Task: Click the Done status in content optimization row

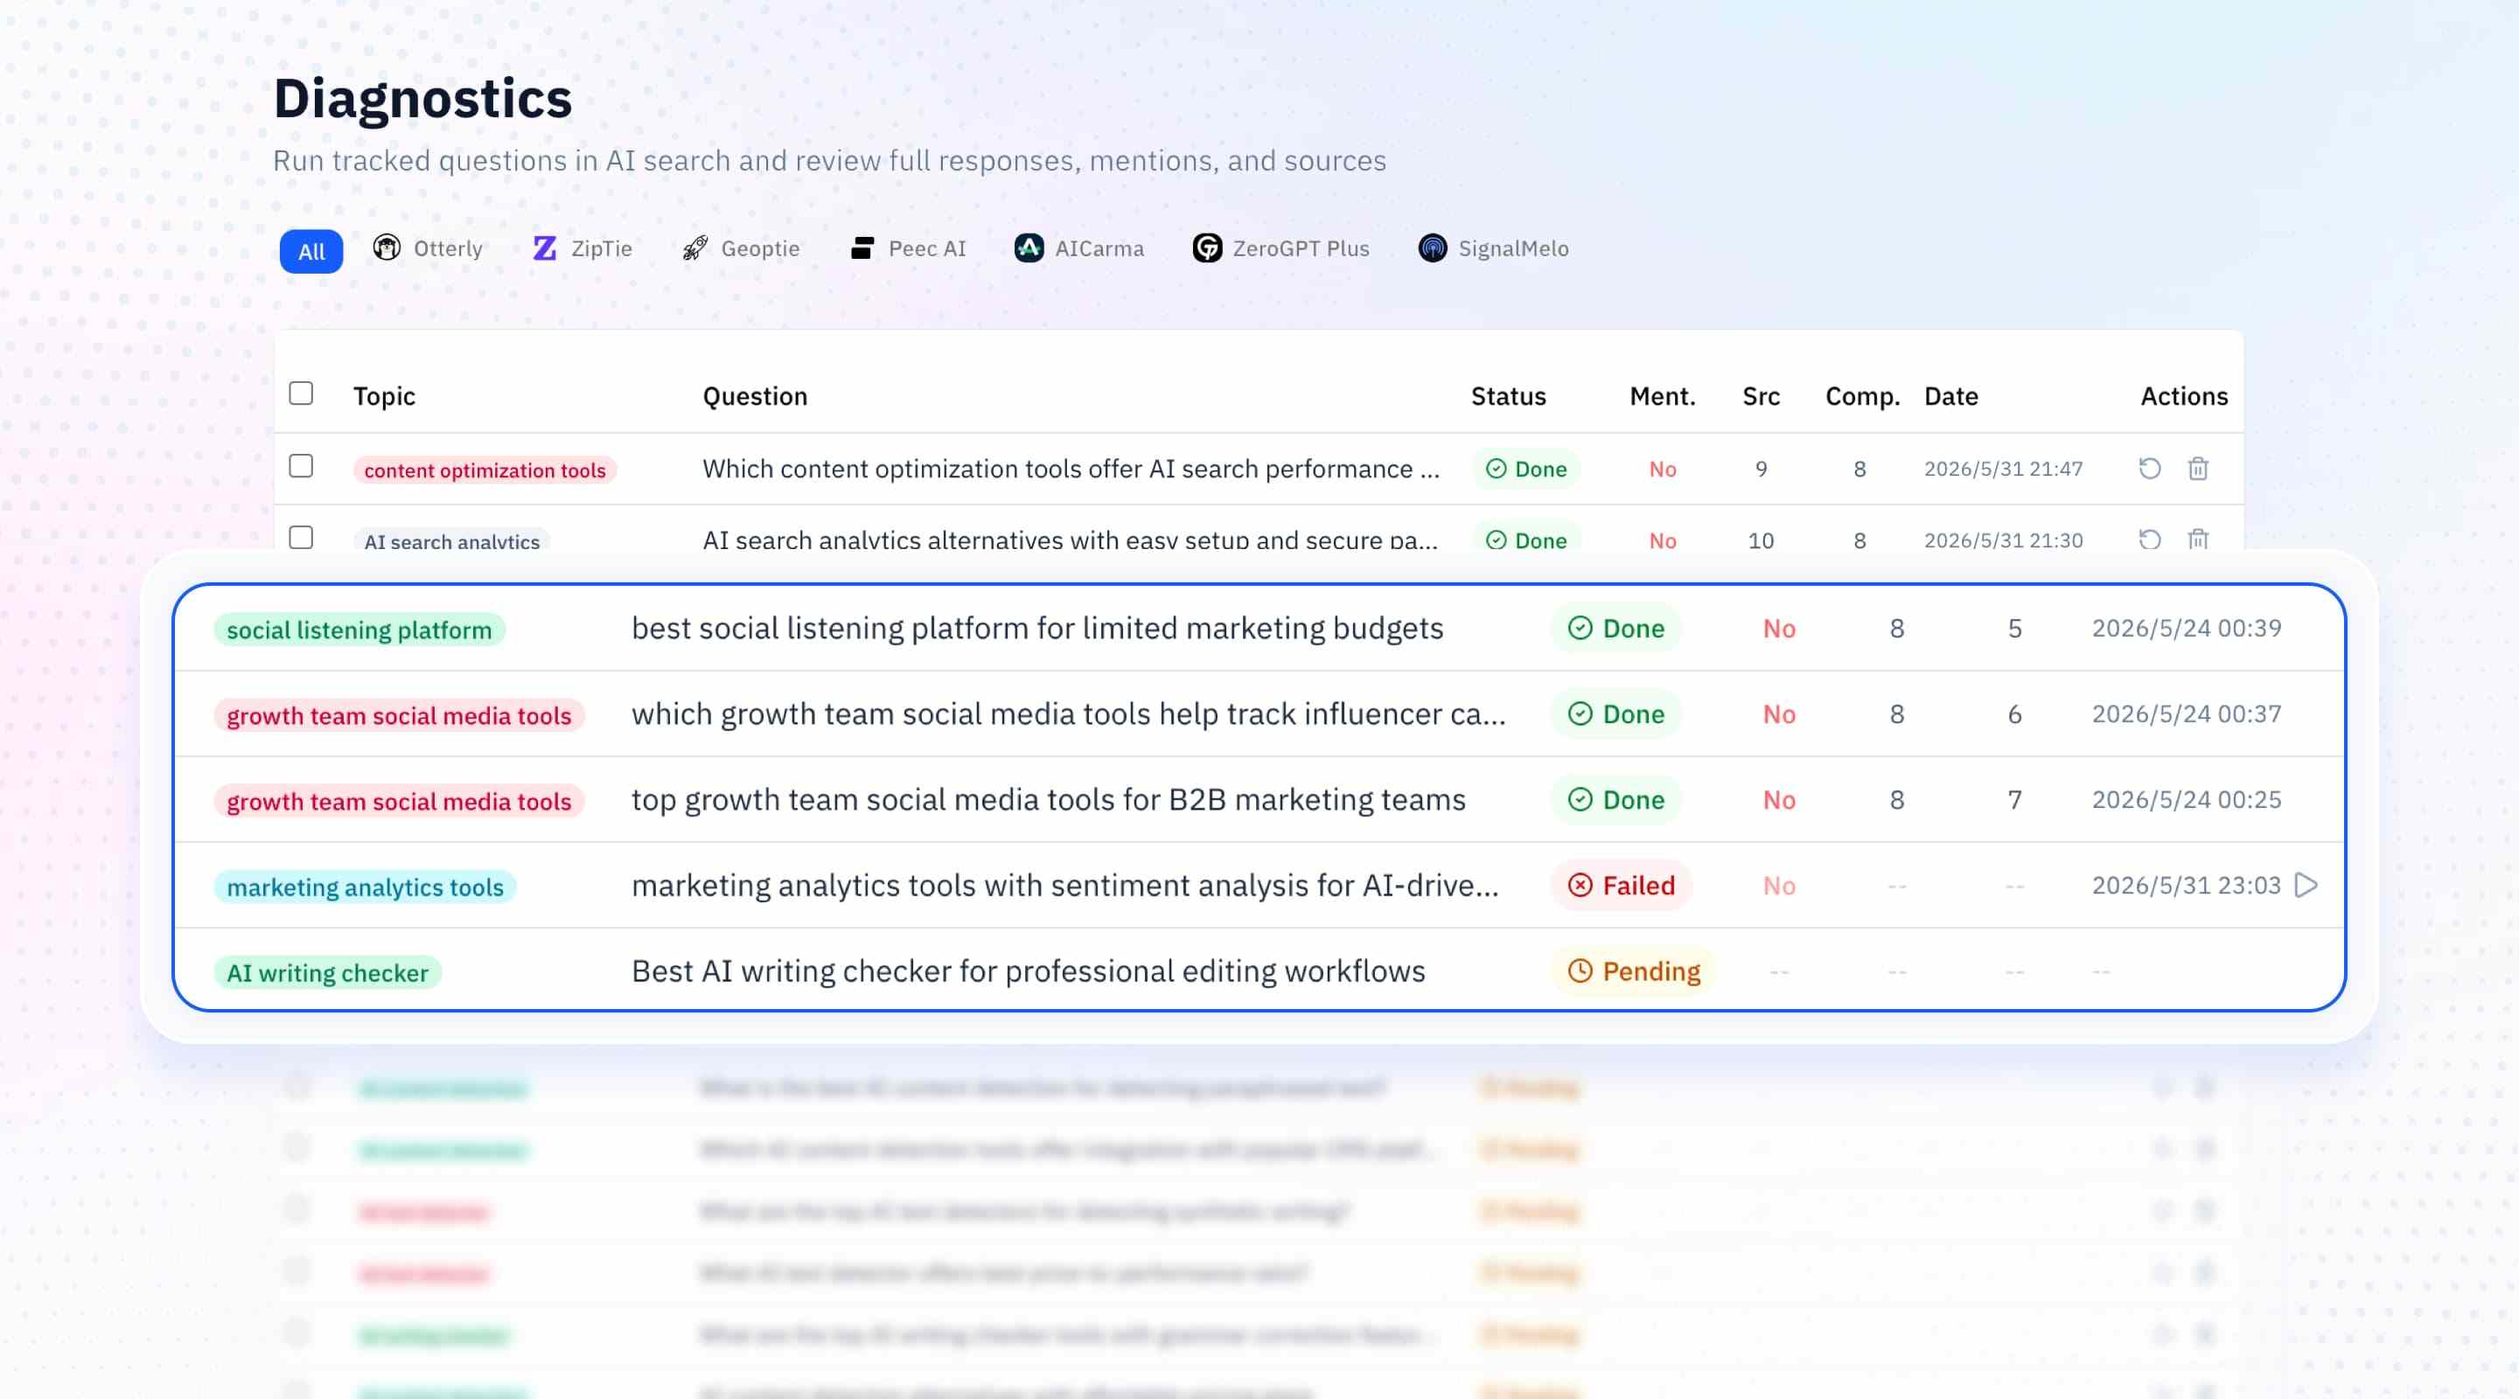Action: tap(1525, 469)
